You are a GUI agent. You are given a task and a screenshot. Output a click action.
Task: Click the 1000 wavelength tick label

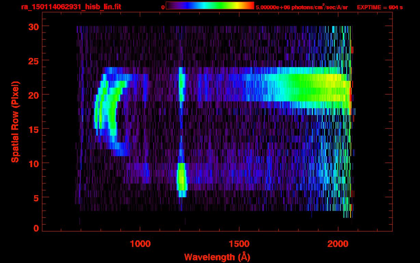tap(140, 244)
